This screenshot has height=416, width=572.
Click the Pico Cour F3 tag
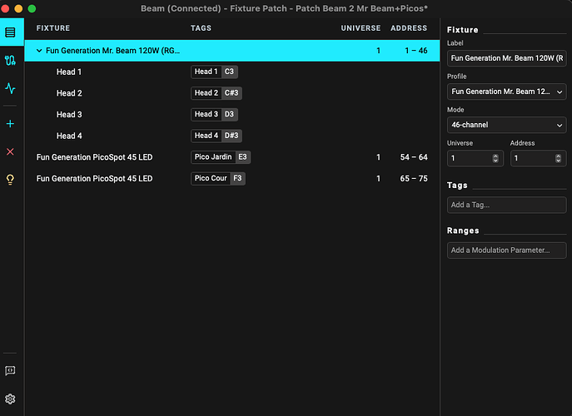(218, 178)
